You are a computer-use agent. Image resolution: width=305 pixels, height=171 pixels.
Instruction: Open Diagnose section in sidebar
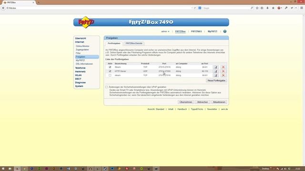pos(81,82)
